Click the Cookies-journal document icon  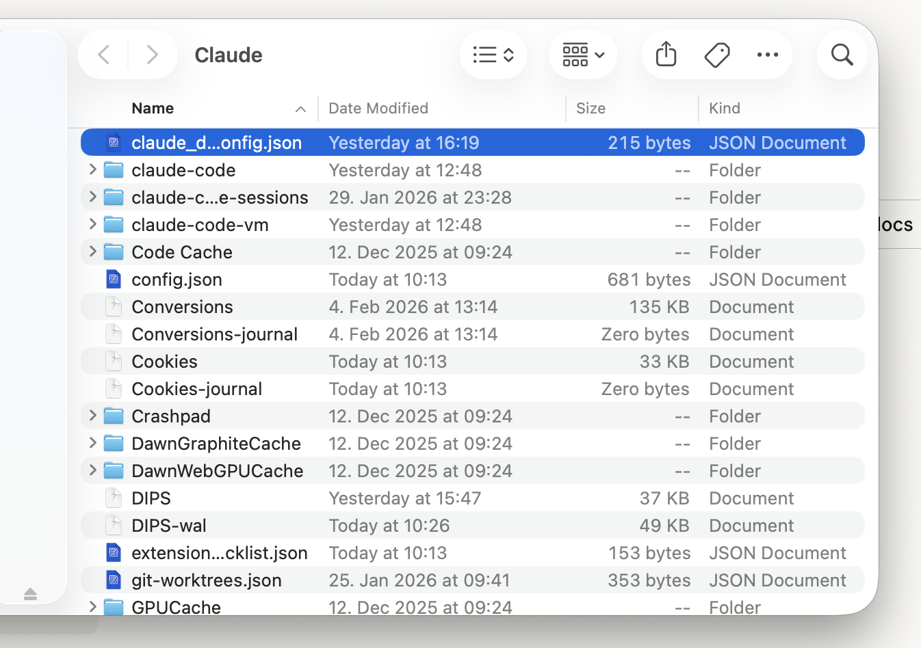tap(114, 388)
